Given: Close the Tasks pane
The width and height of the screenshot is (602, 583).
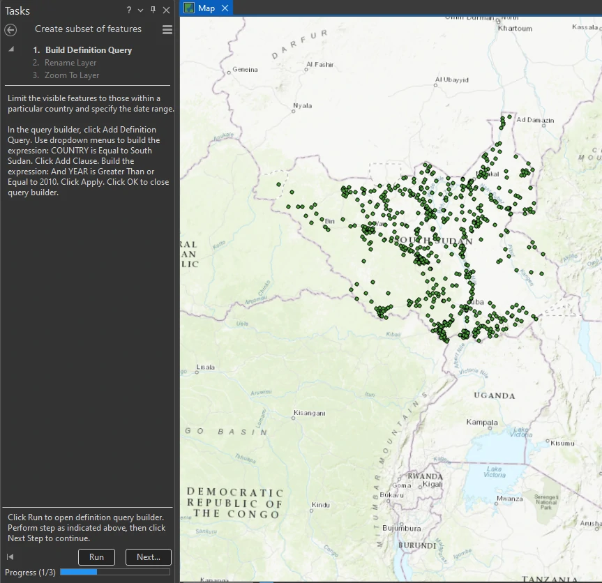Looking at the screenshot, I should tap(166, 10).
